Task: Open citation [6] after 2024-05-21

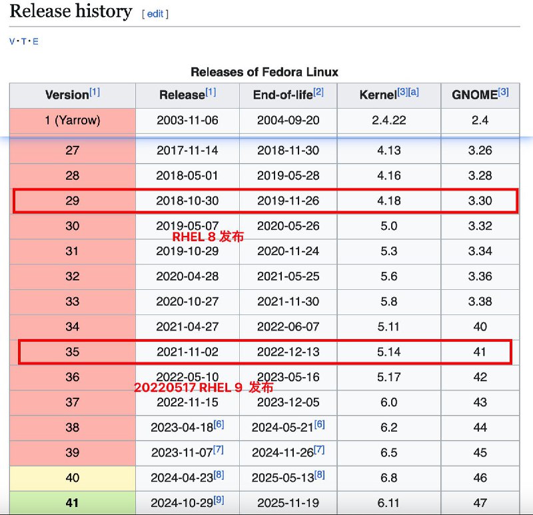Action: (319, 425)
